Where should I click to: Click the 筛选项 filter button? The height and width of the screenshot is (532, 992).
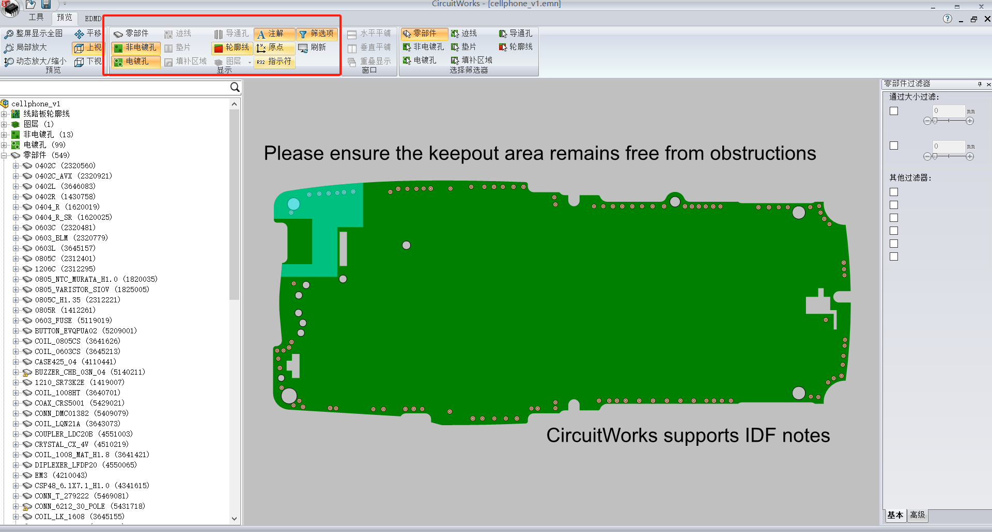(317, 34)
